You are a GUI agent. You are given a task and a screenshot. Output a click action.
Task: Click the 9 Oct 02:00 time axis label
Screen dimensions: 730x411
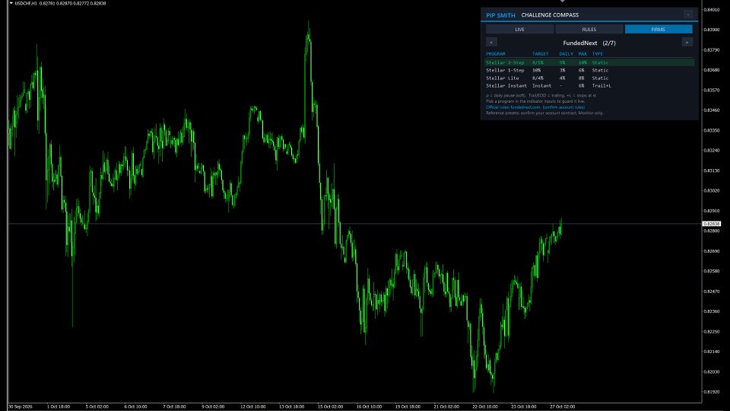[x=213, y=406]
